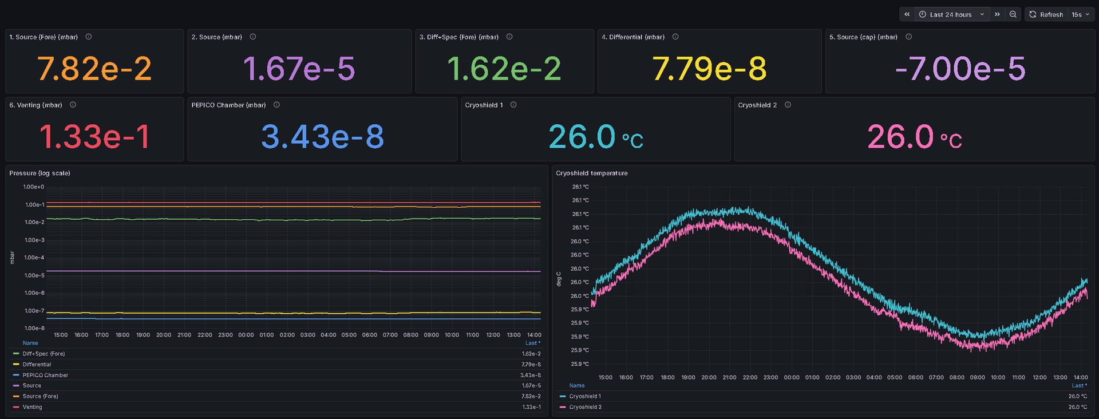Click the large 7.82e-2 stat value
This screenshot has height=419, width=1099.
[x=94, y=69]
